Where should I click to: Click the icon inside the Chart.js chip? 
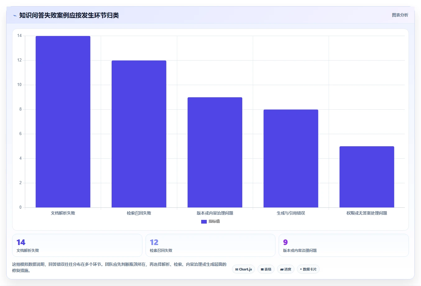tap(237, 270)
